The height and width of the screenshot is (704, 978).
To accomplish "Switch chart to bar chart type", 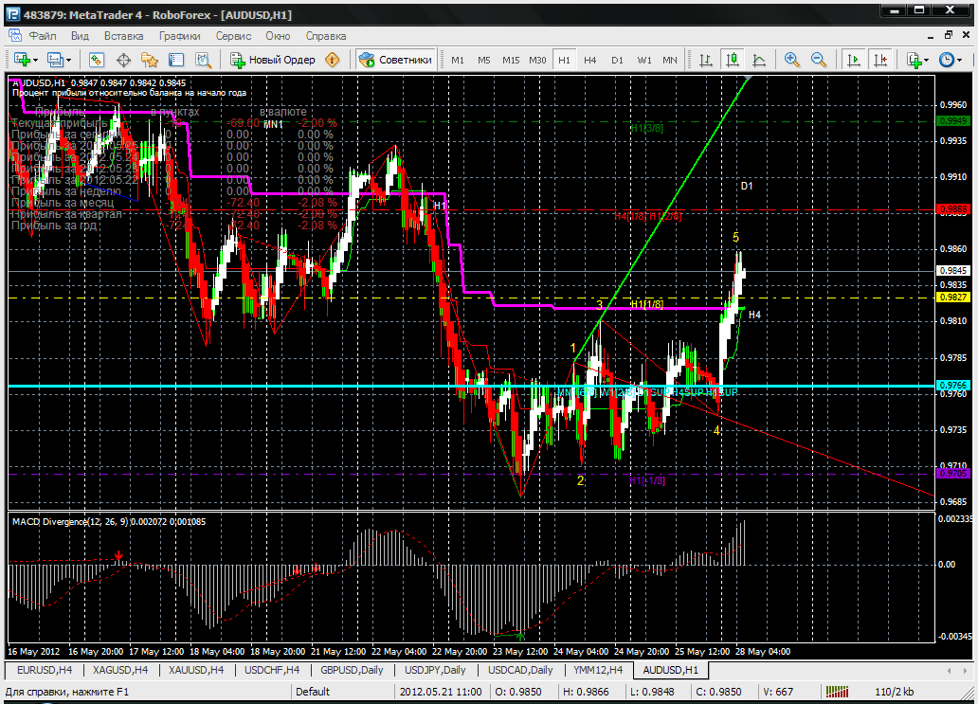I will pos(706,60).
